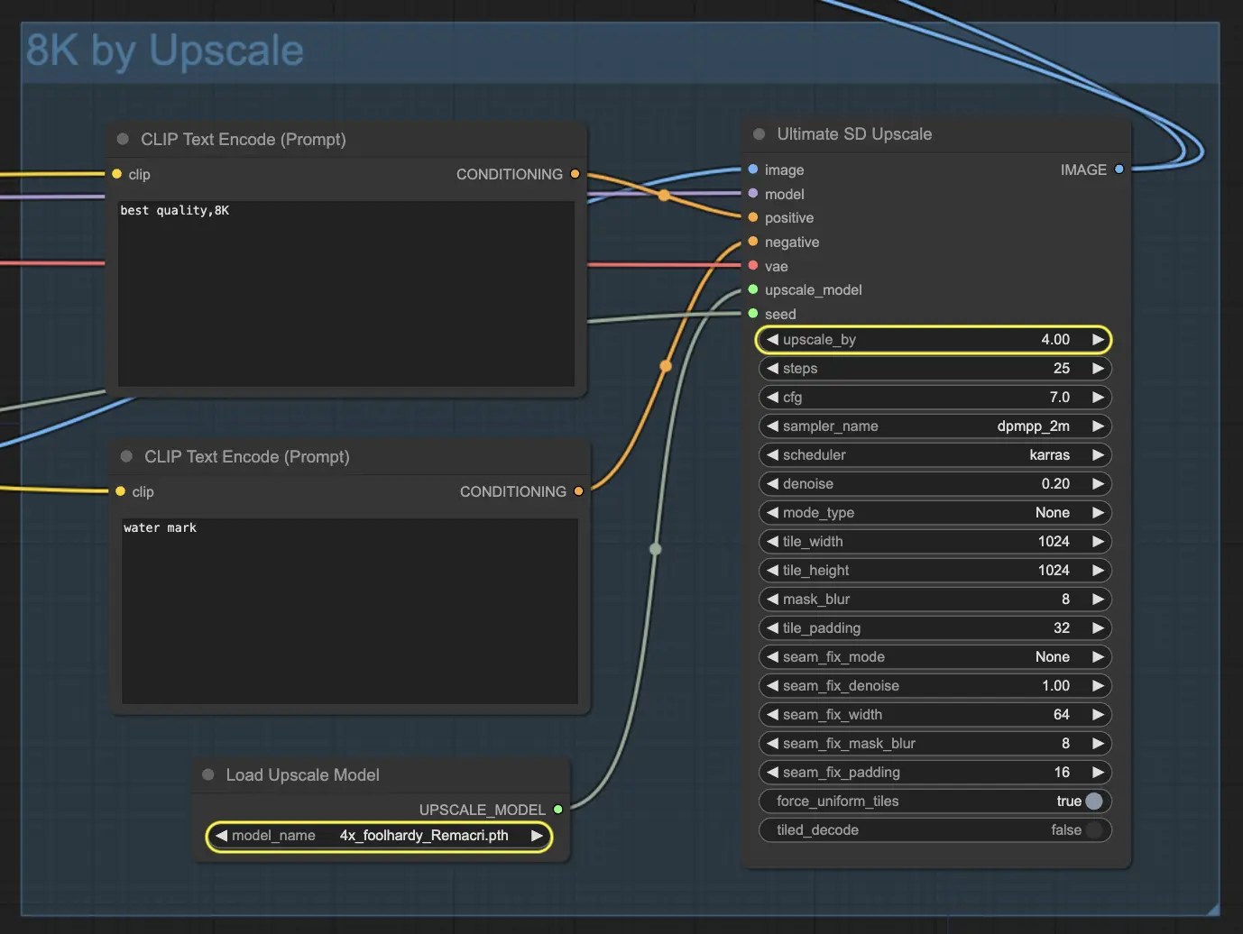Collapse the Ultimate SD Upscale node dot
Screen dimensions: 1243x934
pyautogui.click(x=759, y=134)
